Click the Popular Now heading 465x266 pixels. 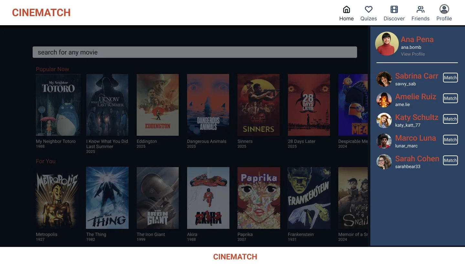[x=52, y=69]
